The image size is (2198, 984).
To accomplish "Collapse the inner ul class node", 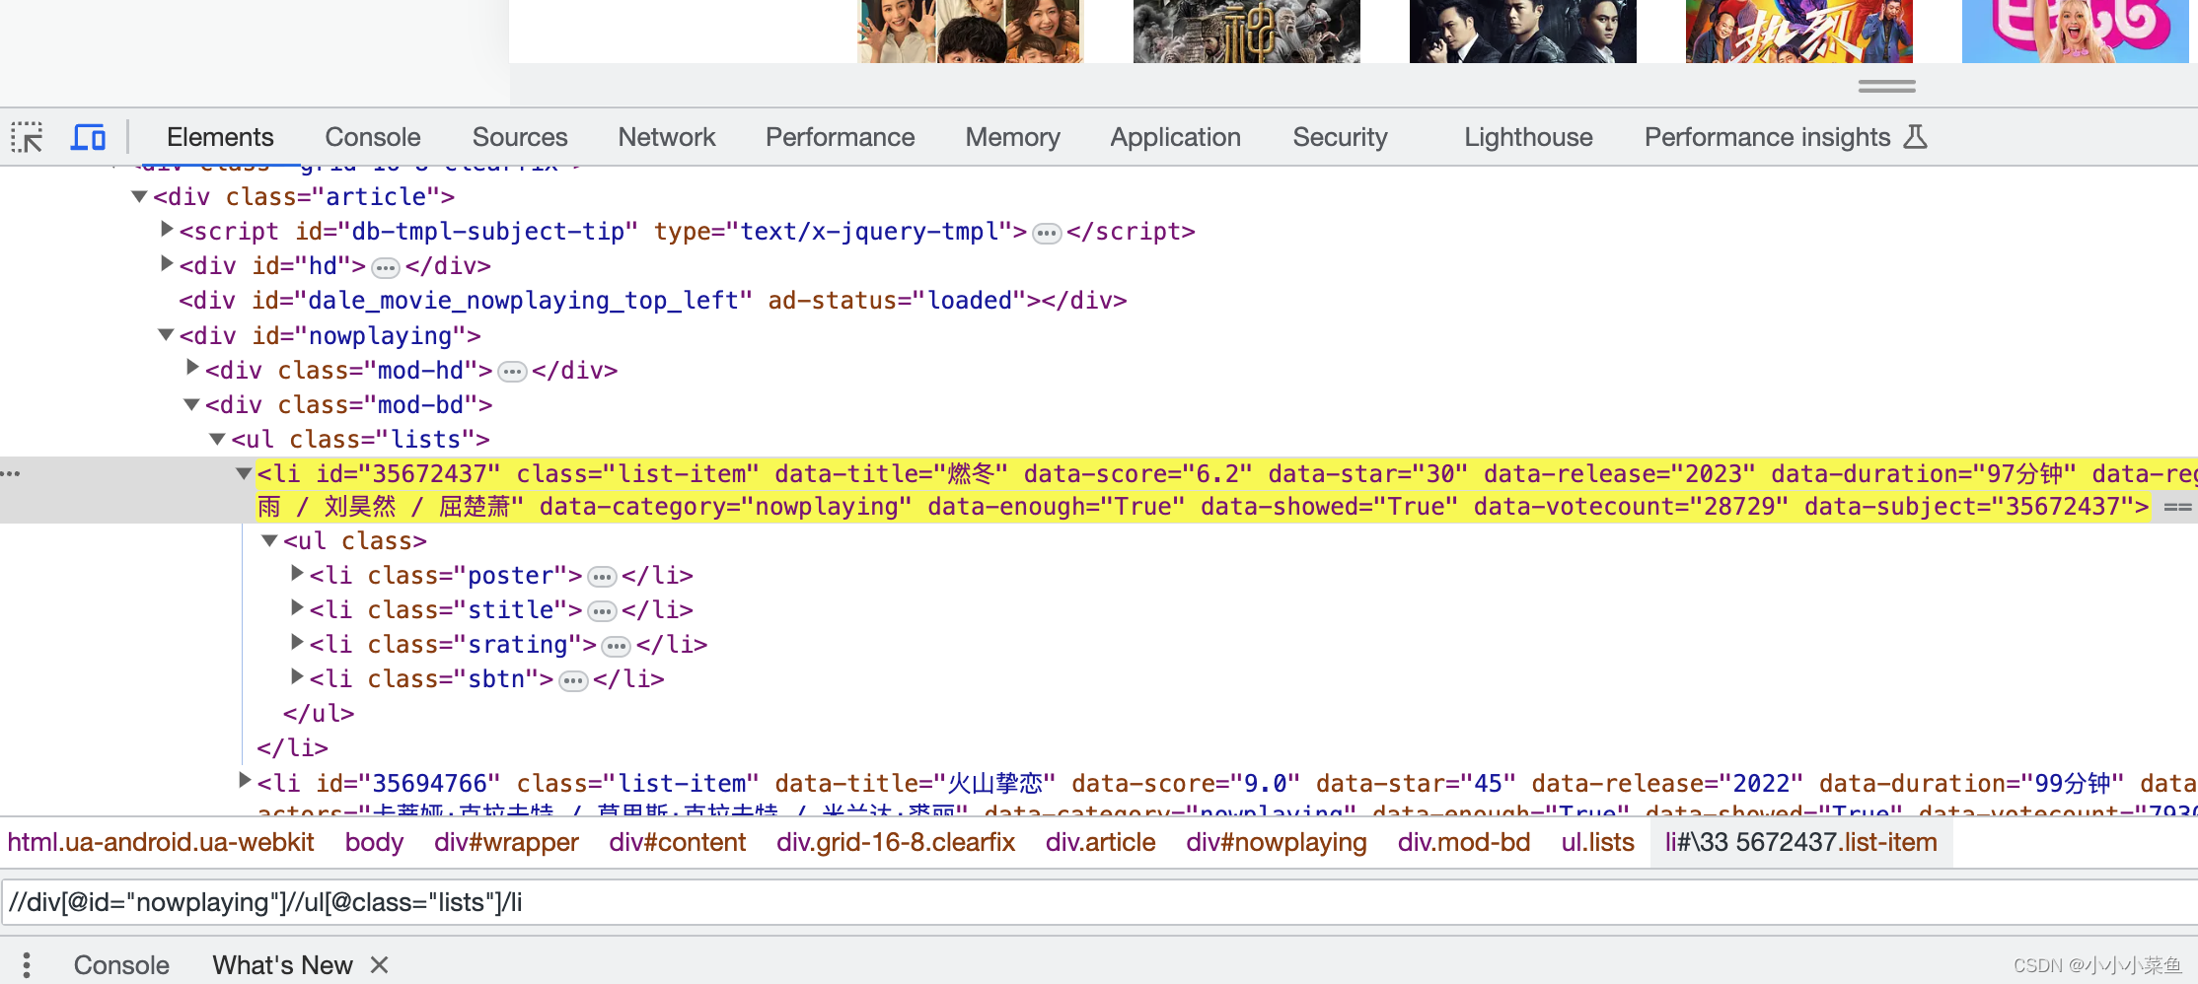I will point(269,540).
